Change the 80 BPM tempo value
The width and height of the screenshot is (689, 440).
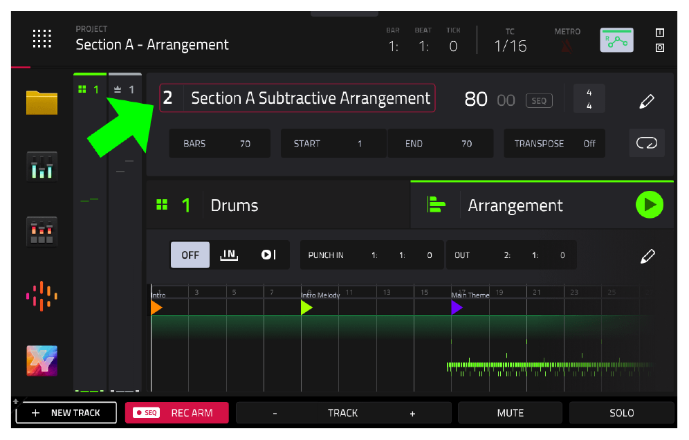[x=476, y=100]
